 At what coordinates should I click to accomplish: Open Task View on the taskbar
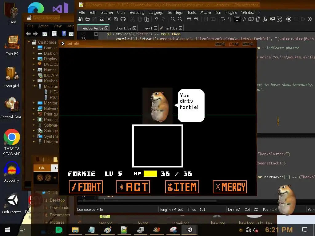[x=22, y=230]
